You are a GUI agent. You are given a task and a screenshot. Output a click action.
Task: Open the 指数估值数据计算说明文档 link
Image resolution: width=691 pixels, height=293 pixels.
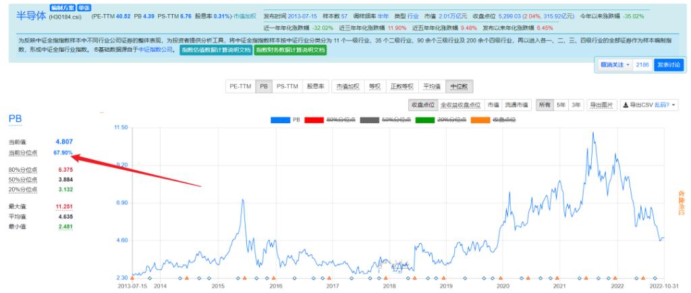point(216,51)
